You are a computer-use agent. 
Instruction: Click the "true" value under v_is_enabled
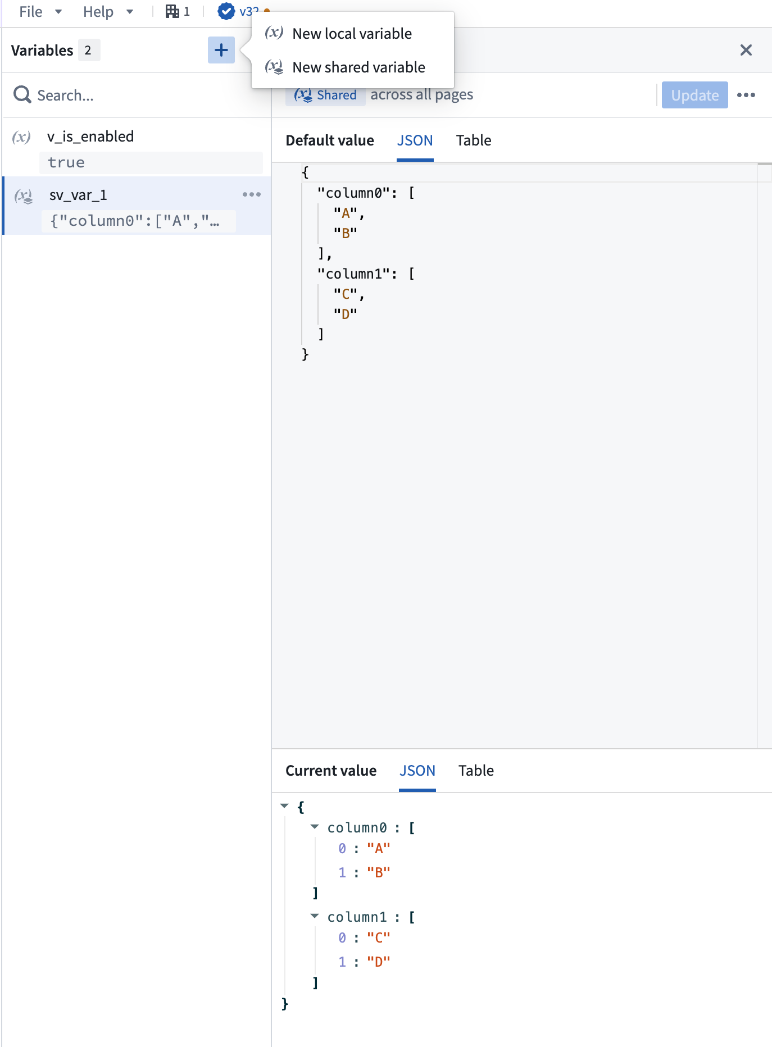coord(66,162)
